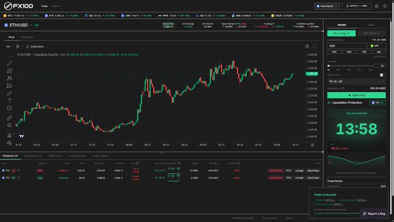Change Leverage for the Long ETH position
The height and width of the screenshot is (222, 394).
[299, 178]
